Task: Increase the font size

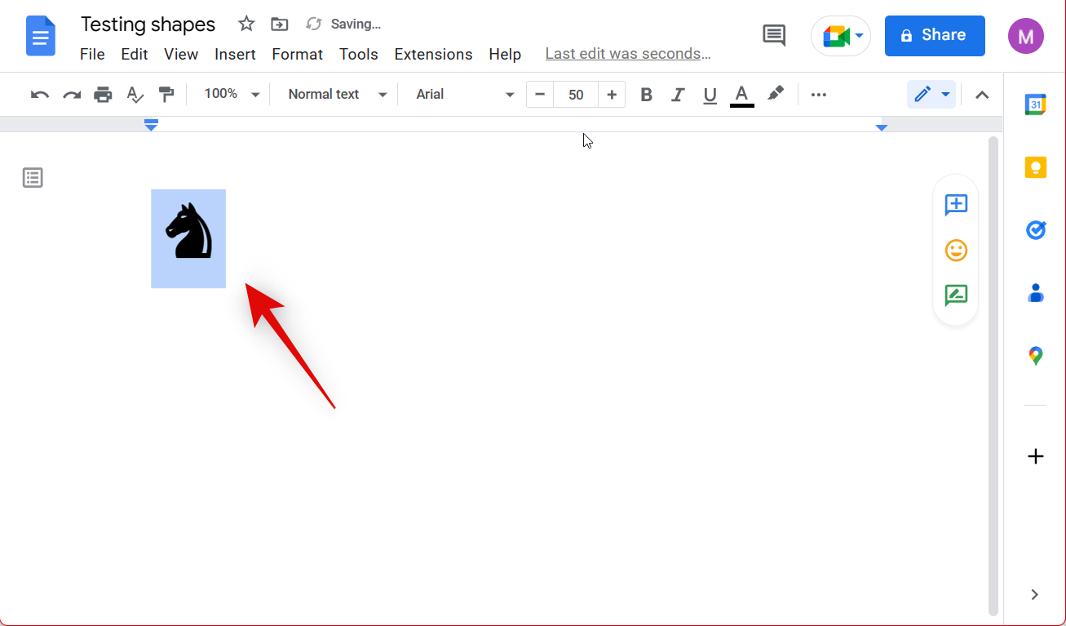Action: tap(612, 95)
